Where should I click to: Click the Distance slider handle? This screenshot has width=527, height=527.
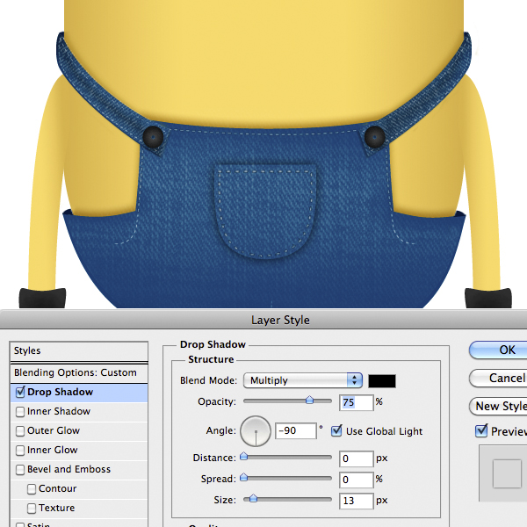[x=244, y=458]
